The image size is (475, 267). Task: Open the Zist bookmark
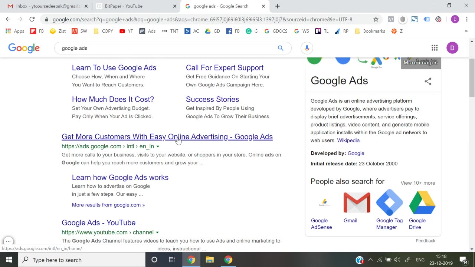58,31
